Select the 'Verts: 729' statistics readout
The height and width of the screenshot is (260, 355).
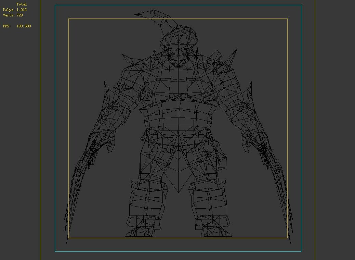click(x=13, y=15)
